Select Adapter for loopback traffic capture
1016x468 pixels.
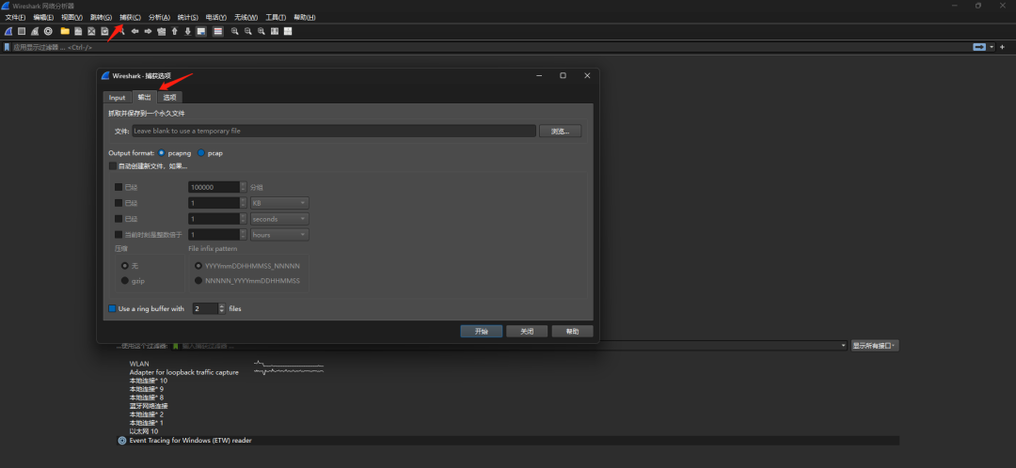pyautogui.click(x=184, y=372)
